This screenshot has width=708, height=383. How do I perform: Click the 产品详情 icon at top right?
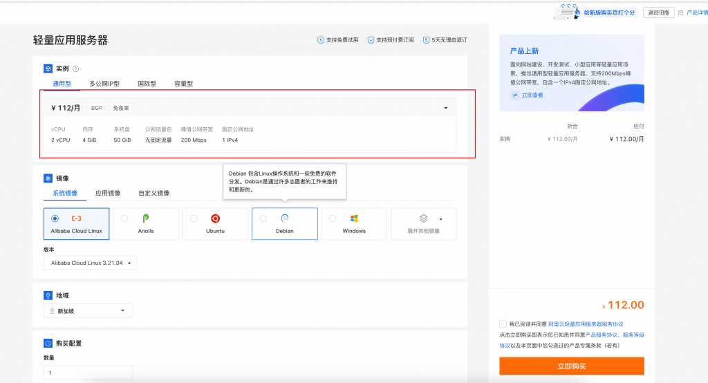pyautogui.click(x=681, y=12)
